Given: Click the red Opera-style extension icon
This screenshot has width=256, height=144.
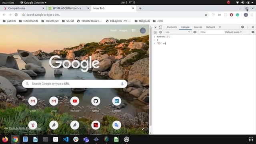Looking at the screenshot, I should (231, 15).
